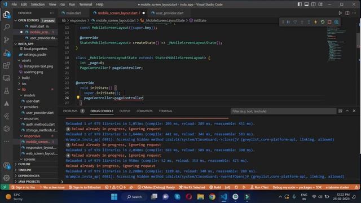Viewport: 361px width, 203px height.
Task: Trigger Hot Reload lightning icon
Action: [316, 22]
